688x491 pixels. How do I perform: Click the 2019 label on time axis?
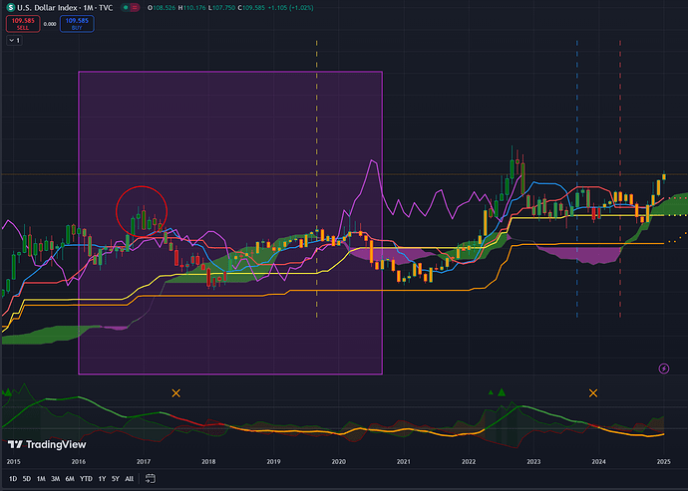pos(273,462)
